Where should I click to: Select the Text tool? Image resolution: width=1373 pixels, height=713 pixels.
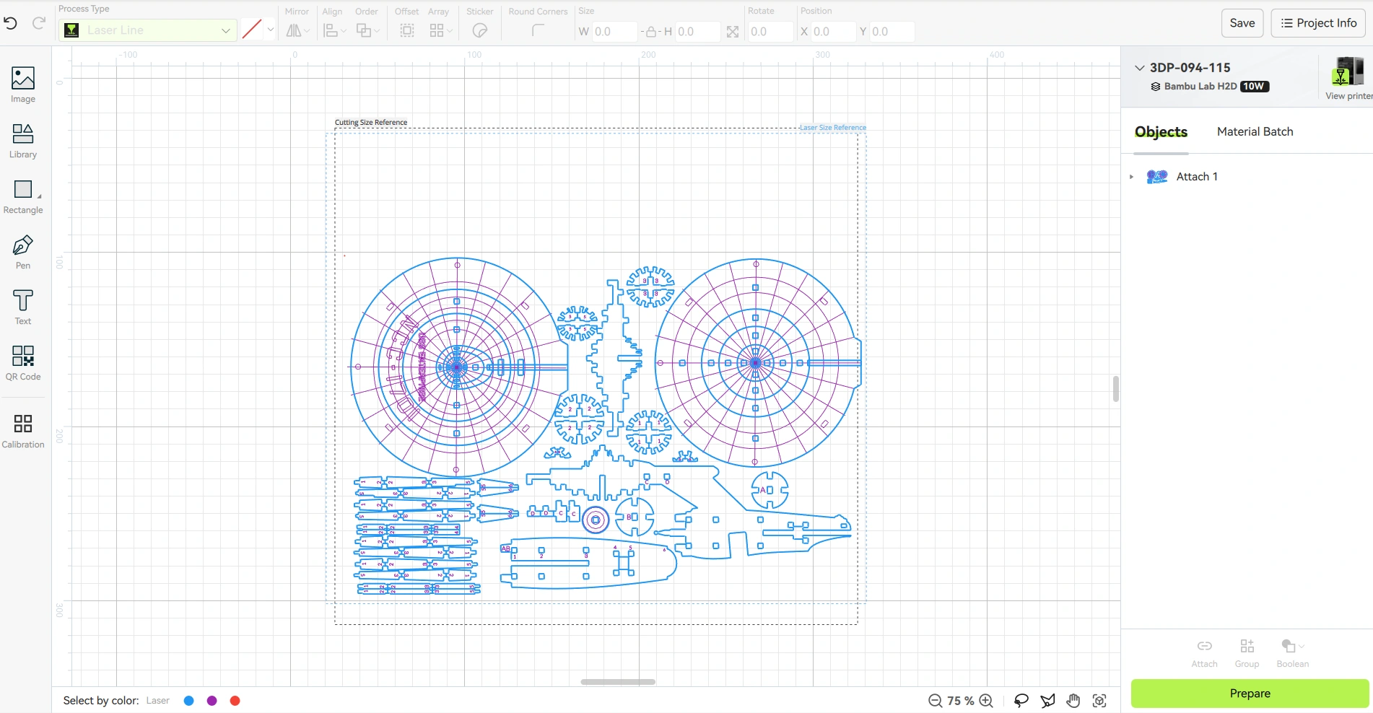[23, 307]
